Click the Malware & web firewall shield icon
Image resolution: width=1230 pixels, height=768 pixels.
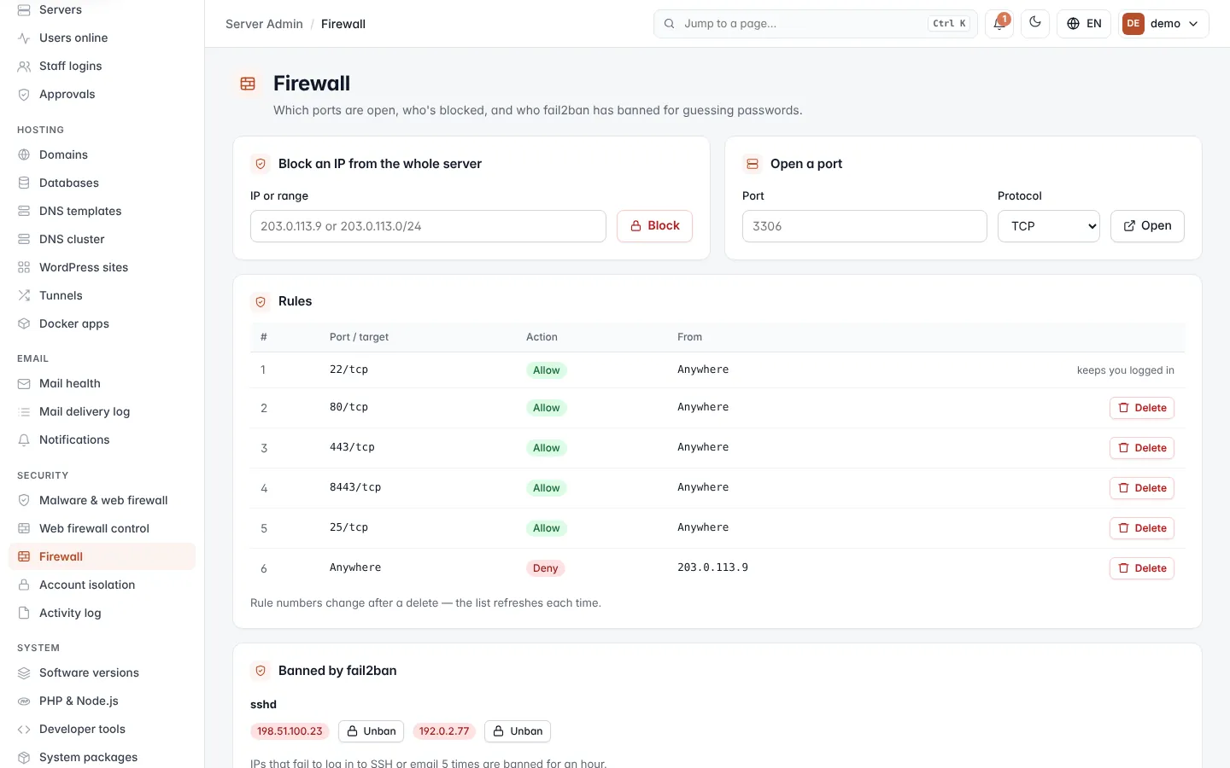(x=24, y=500)
